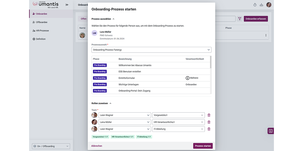Image resolution: width=303 pixels, height=151 pixels.
Task: Go to Offboardee in the sidebar
Action: (x=42, y=22)
